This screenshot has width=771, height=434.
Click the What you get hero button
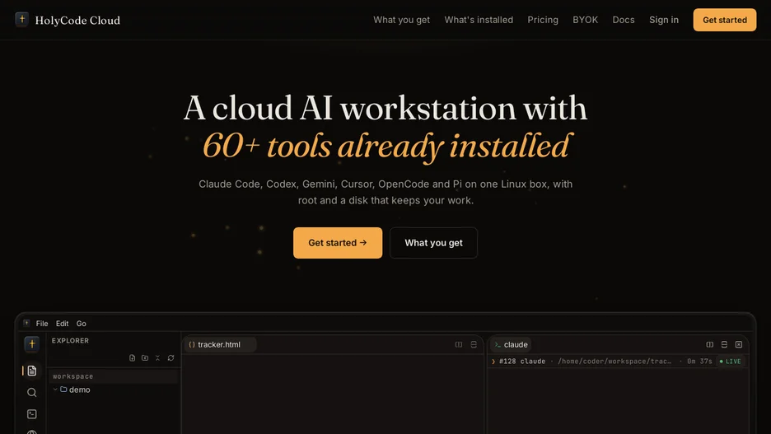pos(433,243)
